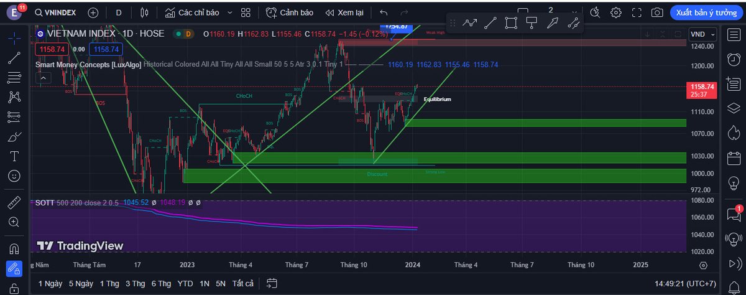Select Tất cả time range

point(242,283)
